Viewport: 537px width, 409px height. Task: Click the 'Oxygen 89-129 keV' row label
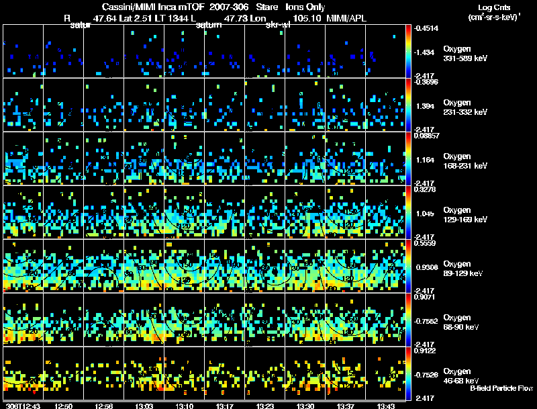pyautogui.click(x=463, y=268)
